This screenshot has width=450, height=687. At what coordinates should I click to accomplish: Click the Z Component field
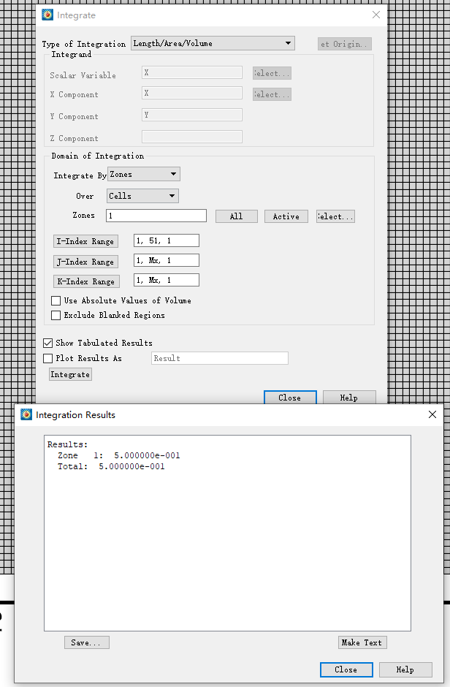191,137
